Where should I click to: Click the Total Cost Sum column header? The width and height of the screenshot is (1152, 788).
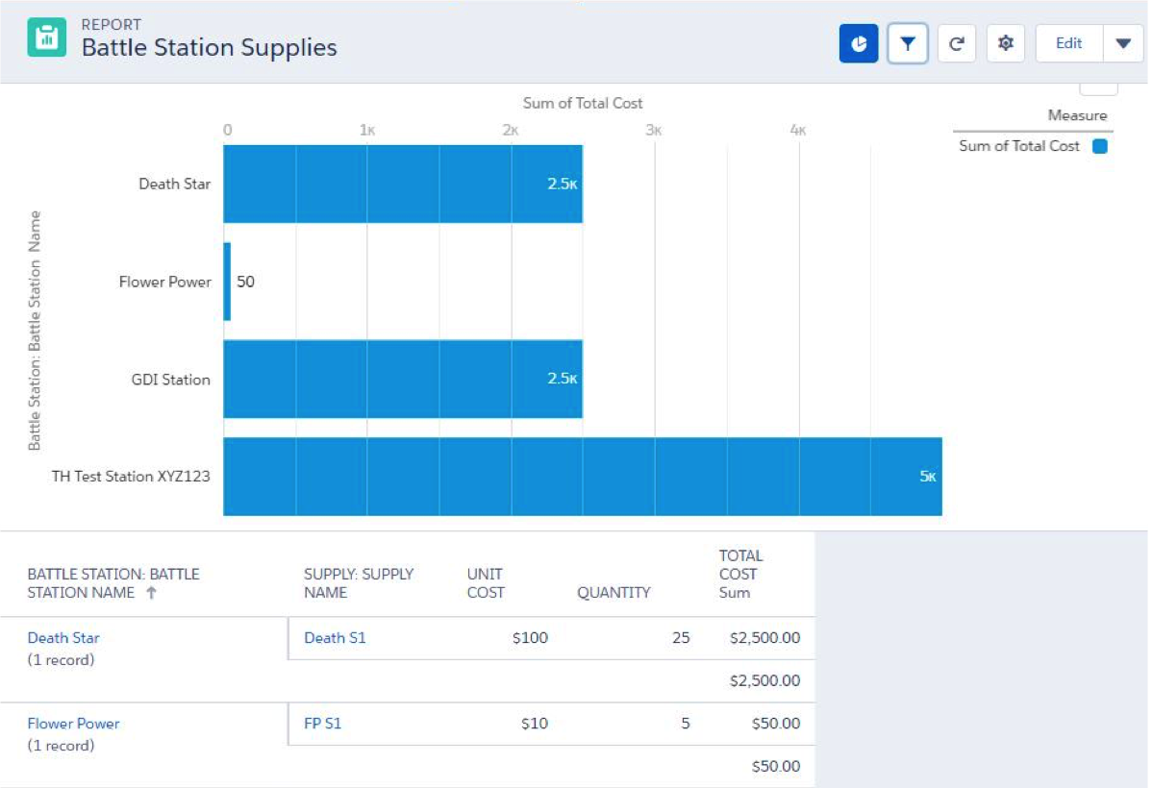[x=740, y=575]
